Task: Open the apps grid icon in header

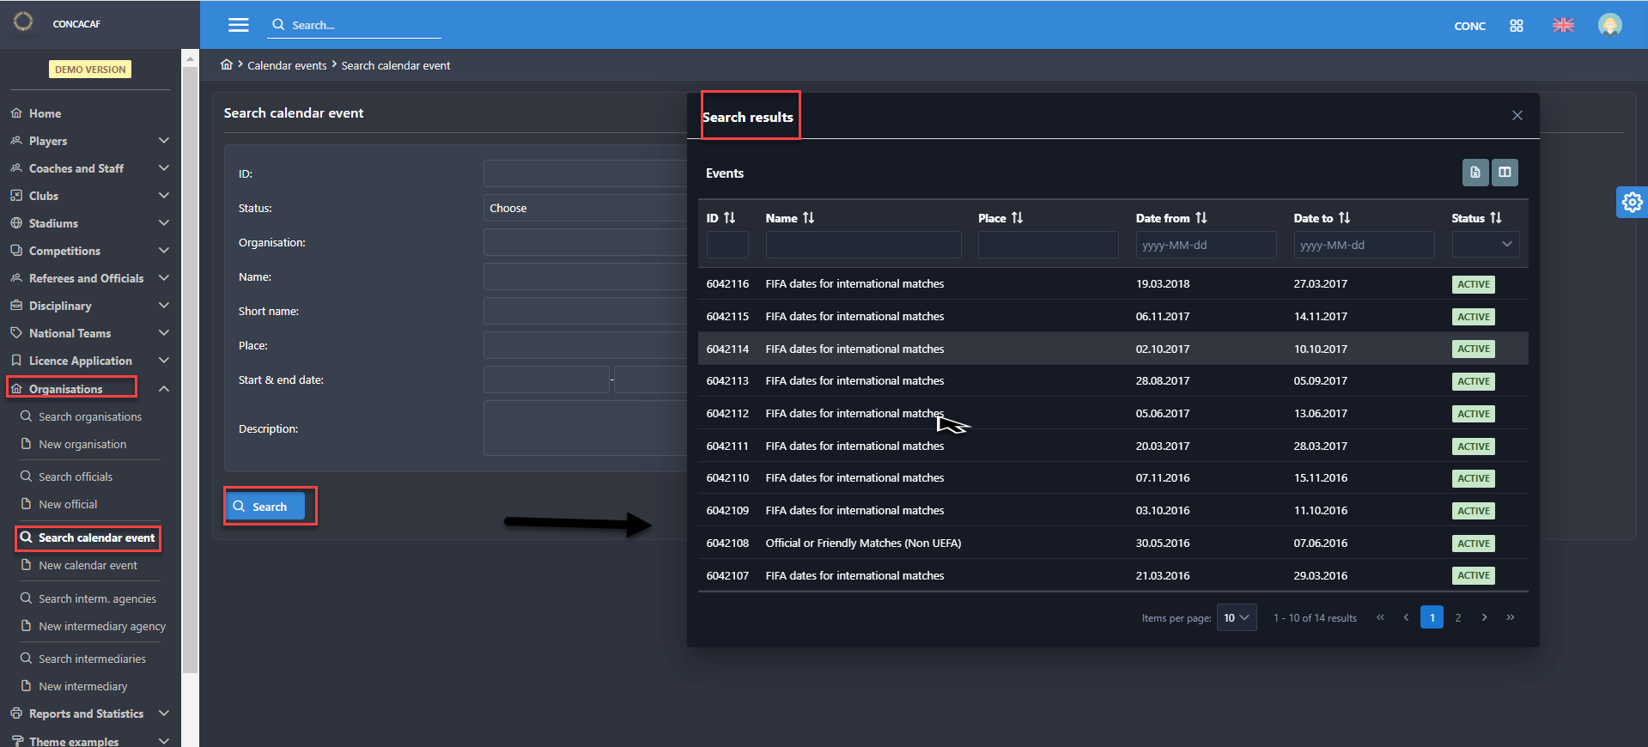Action: click(1517, 26)
